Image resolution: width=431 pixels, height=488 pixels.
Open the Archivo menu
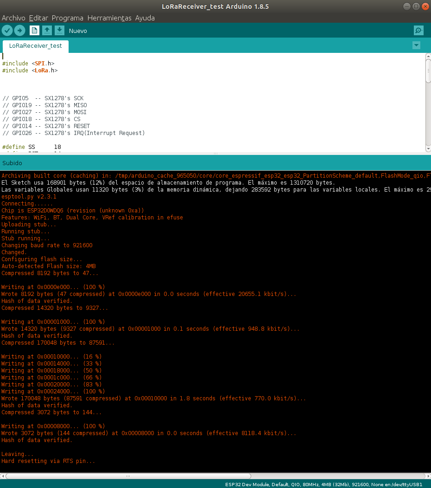(x=13, y=18)
